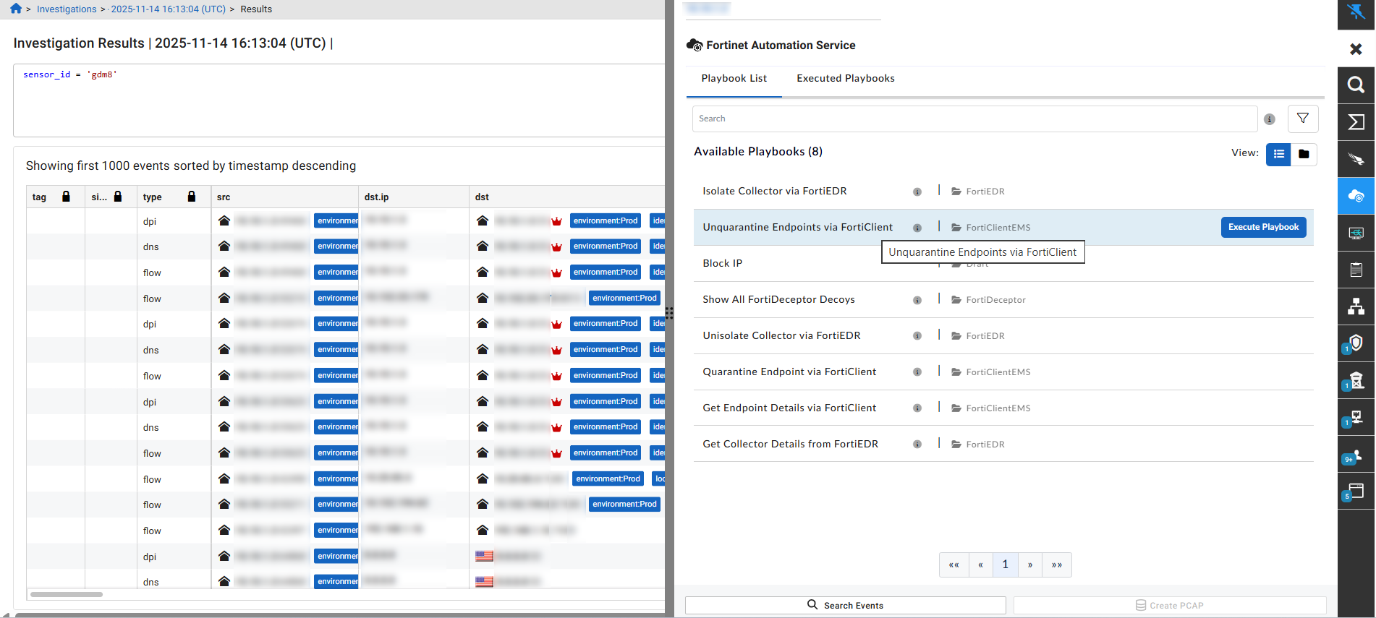Click the query box with sensor_id filter
Image resolution: width=1376 pixels, height=618 pixels.
pos(339,100)
